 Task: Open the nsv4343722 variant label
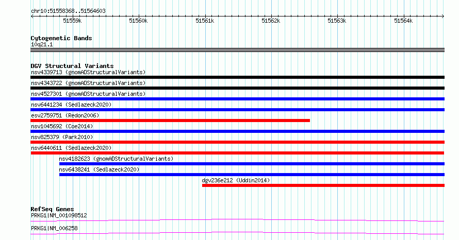88,83
